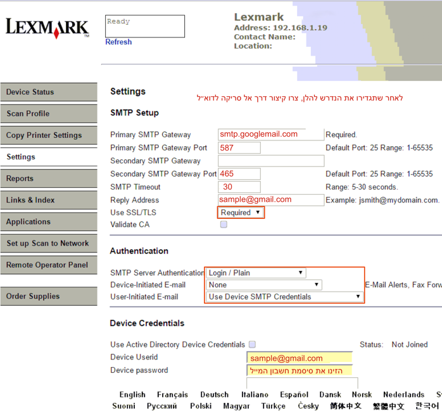
Task: Switch language to Simplified Chinese 简体中文
Action: 346,406
